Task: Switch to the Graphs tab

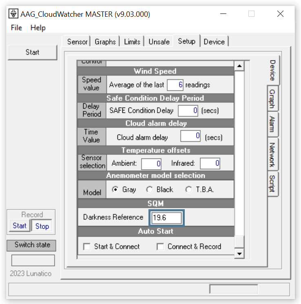Action: [x=105, y=42]
